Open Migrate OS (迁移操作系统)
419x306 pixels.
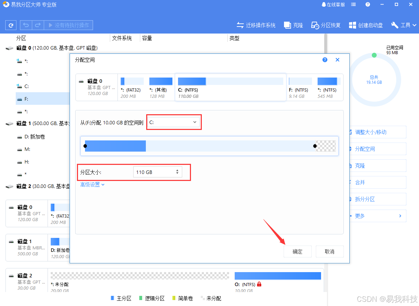pos(256,25)
